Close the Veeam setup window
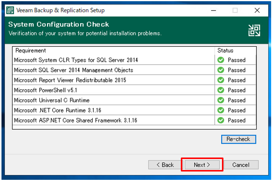The image size is (272, 181). [257, 10]
